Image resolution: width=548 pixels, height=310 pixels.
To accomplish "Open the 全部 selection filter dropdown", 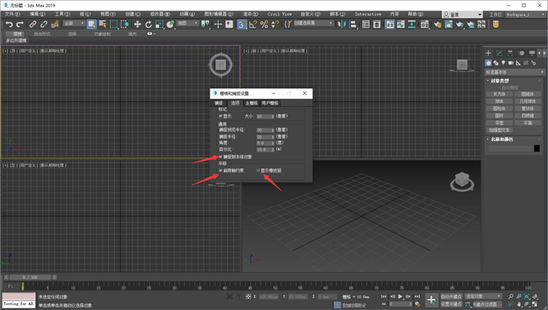I will 74,23.
